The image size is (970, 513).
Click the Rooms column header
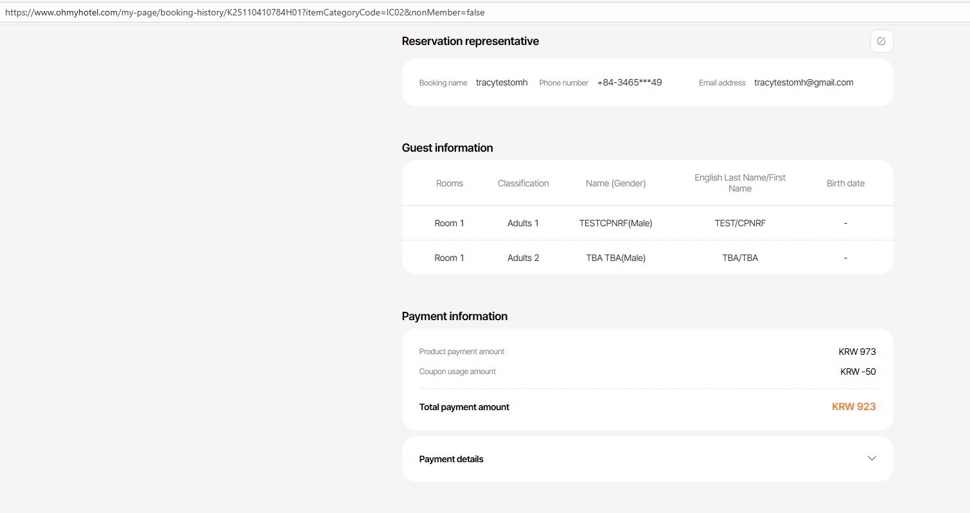click(450, 183)
